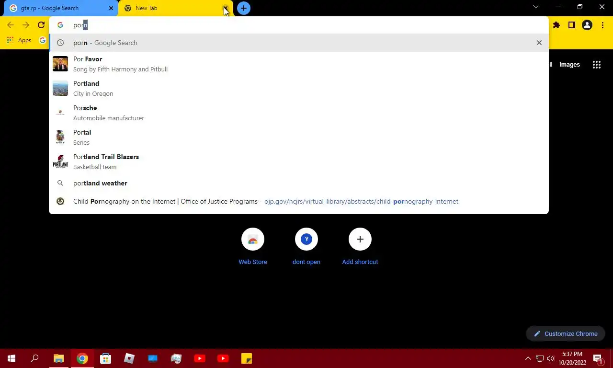
Task: Open the Images link
Action: pos(569,65)
